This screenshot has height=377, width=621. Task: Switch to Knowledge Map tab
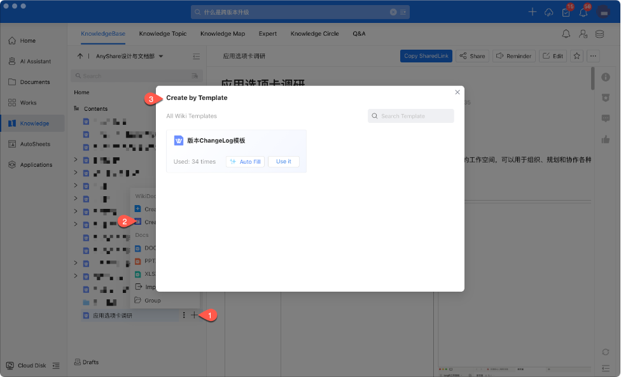pyautogui.click(x=222, y=34)
